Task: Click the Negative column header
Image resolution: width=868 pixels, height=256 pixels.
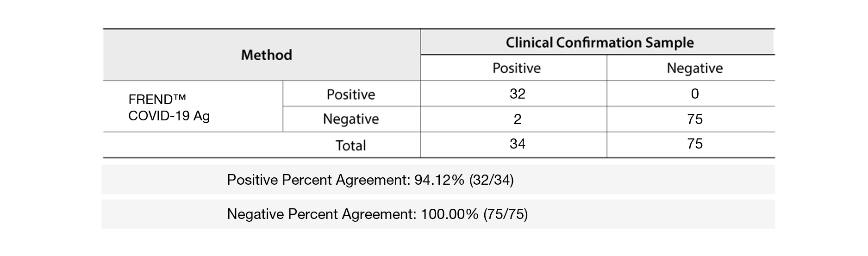Action: (x=694, y=68)
